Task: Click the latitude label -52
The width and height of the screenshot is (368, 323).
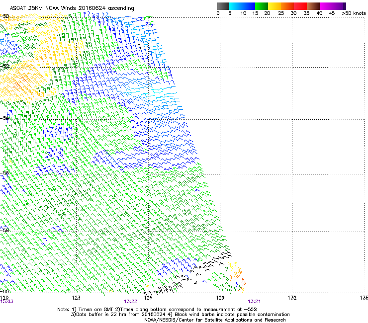Action: (x=5, y=66)
